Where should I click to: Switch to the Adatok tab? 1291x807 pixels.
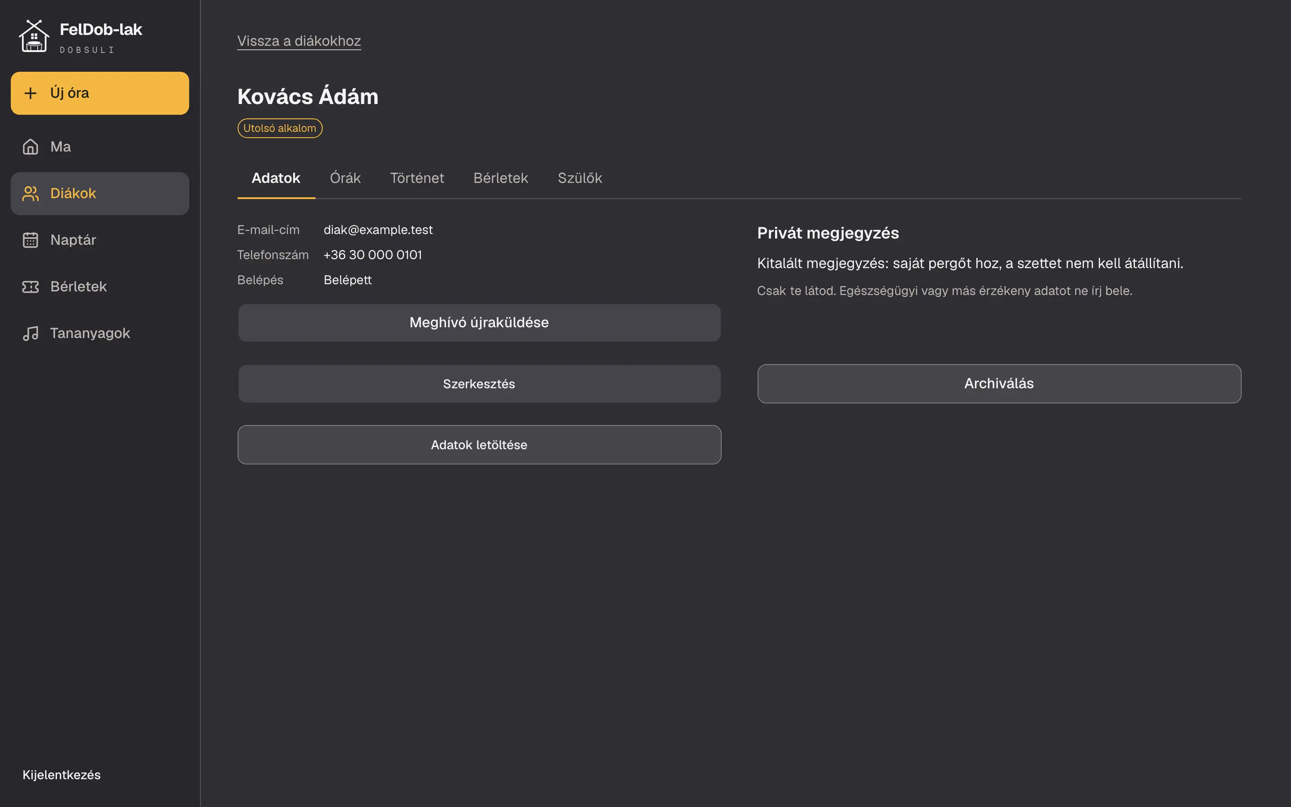(x=276, y=178)
